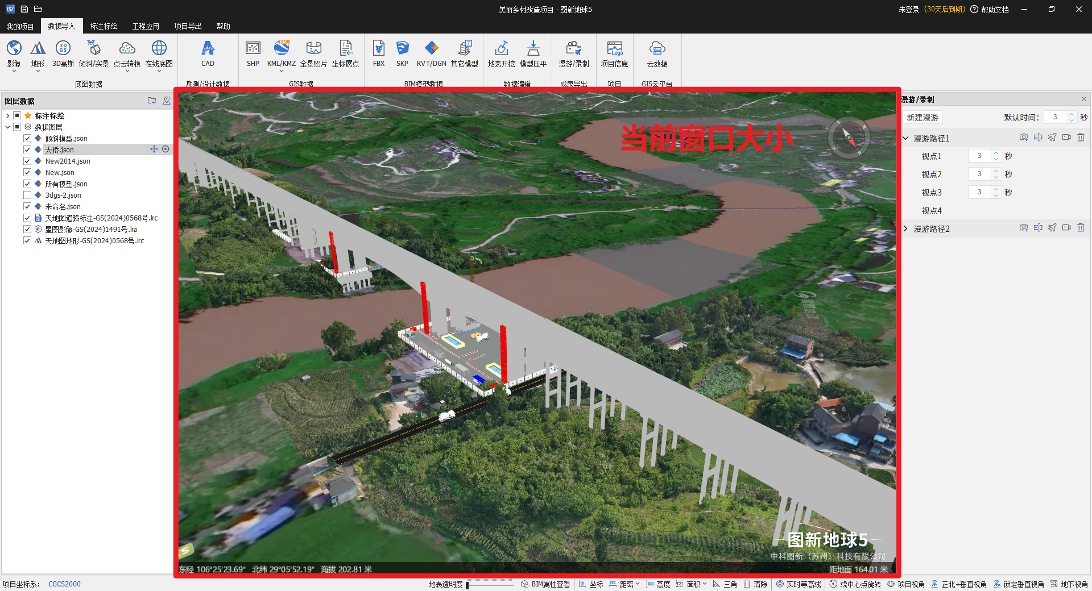Click the compass in the 3D view
This screenshot has height=591, width=1092.
848,137
